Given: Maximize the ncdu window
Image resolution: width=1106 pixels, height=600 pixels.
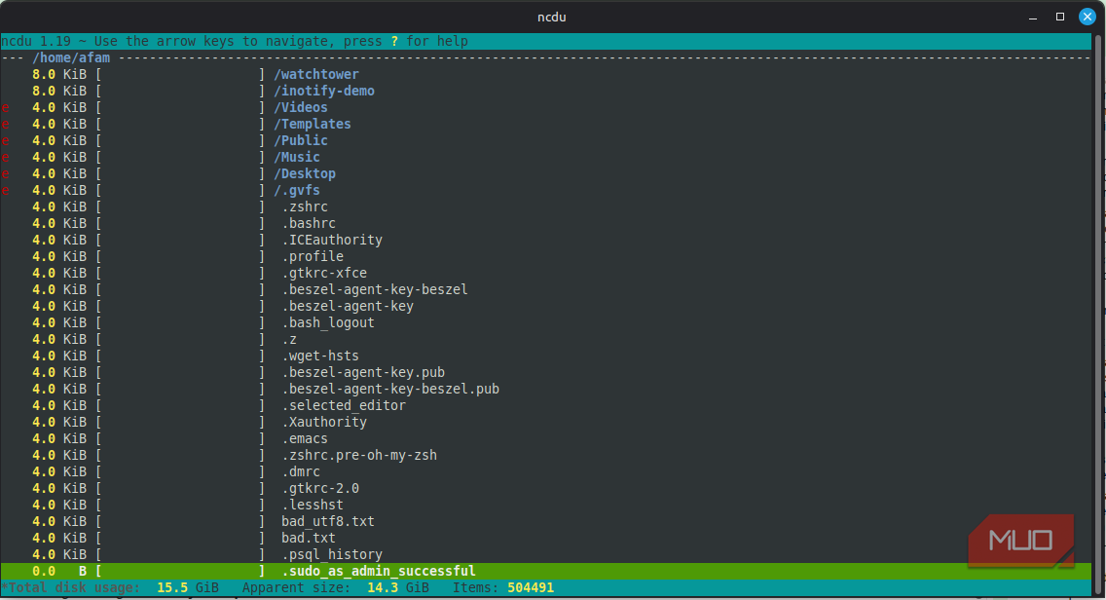Looking at the screenshot, I should (1059, 17).
